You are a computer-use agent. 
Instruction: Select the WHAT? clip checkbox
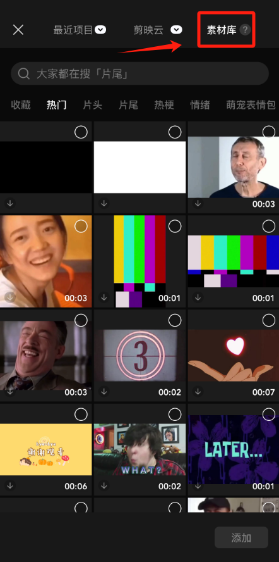click(175, 415)
